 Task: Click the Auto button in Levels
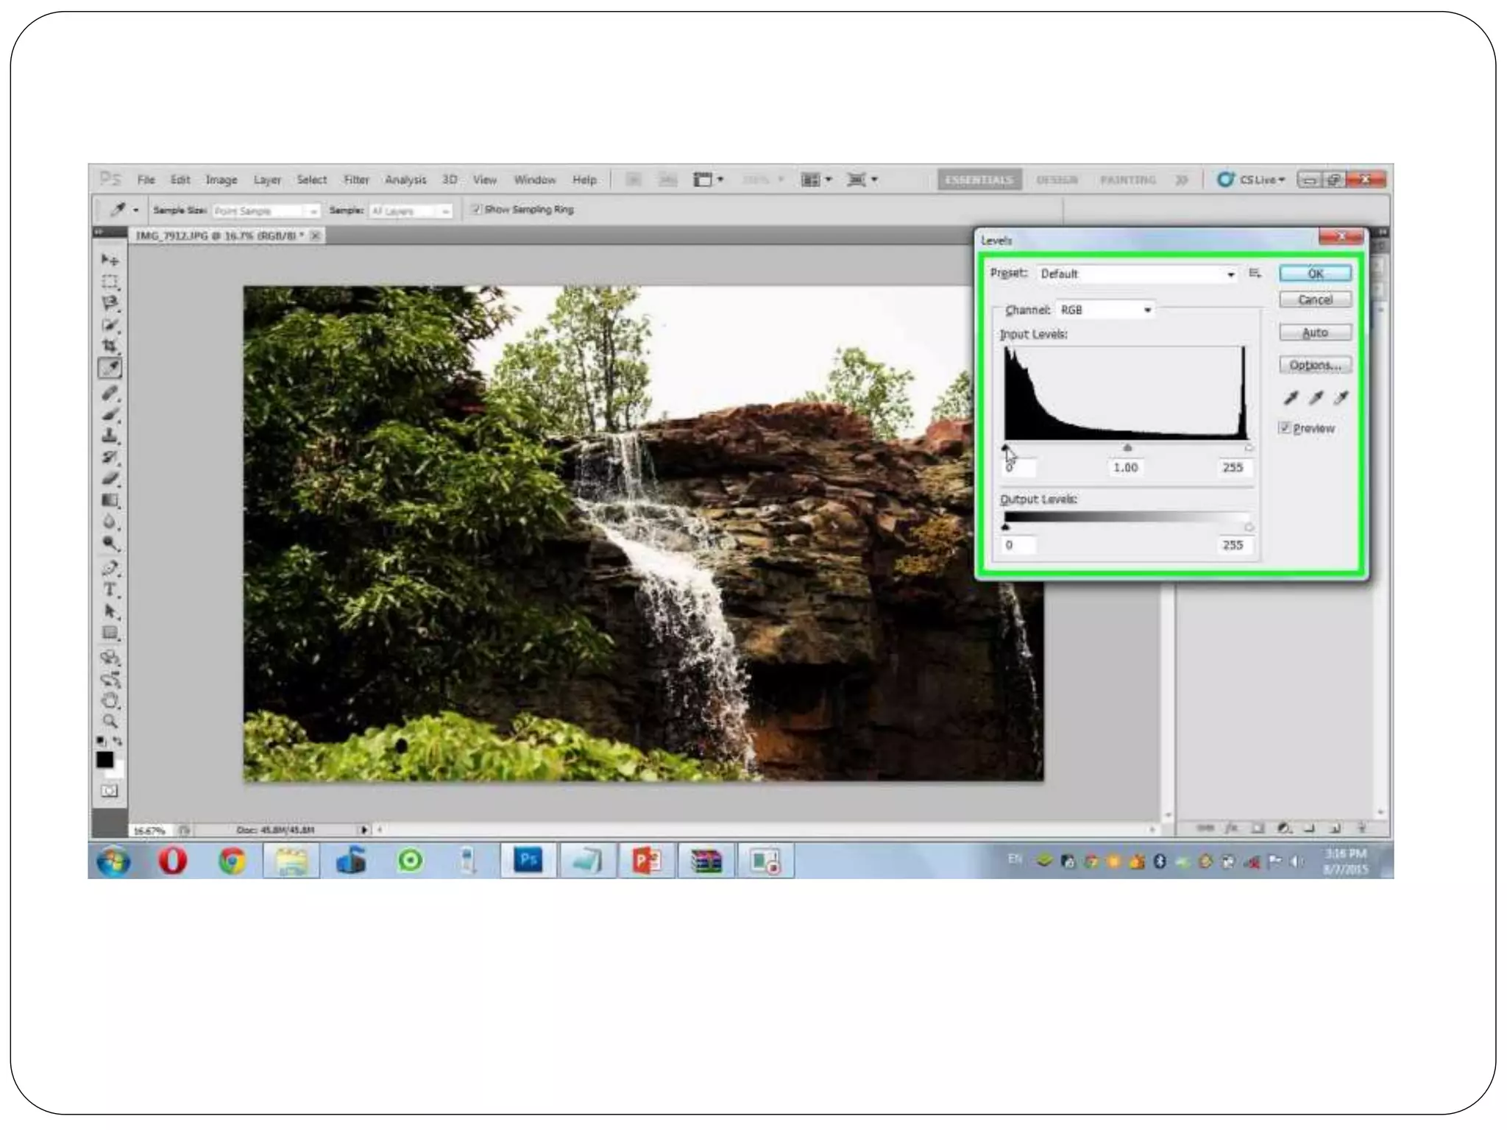coord(1315,333)
